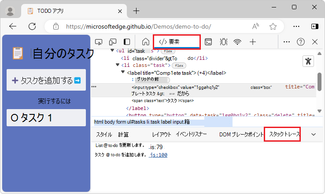Toggle device emulation icon
This screenshot has height=194, width=325.
[113, 42]
